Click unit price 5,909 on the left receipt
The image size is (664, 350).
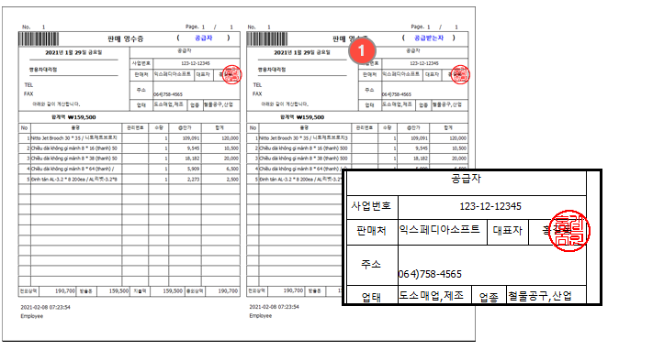(x=193, y=169)
